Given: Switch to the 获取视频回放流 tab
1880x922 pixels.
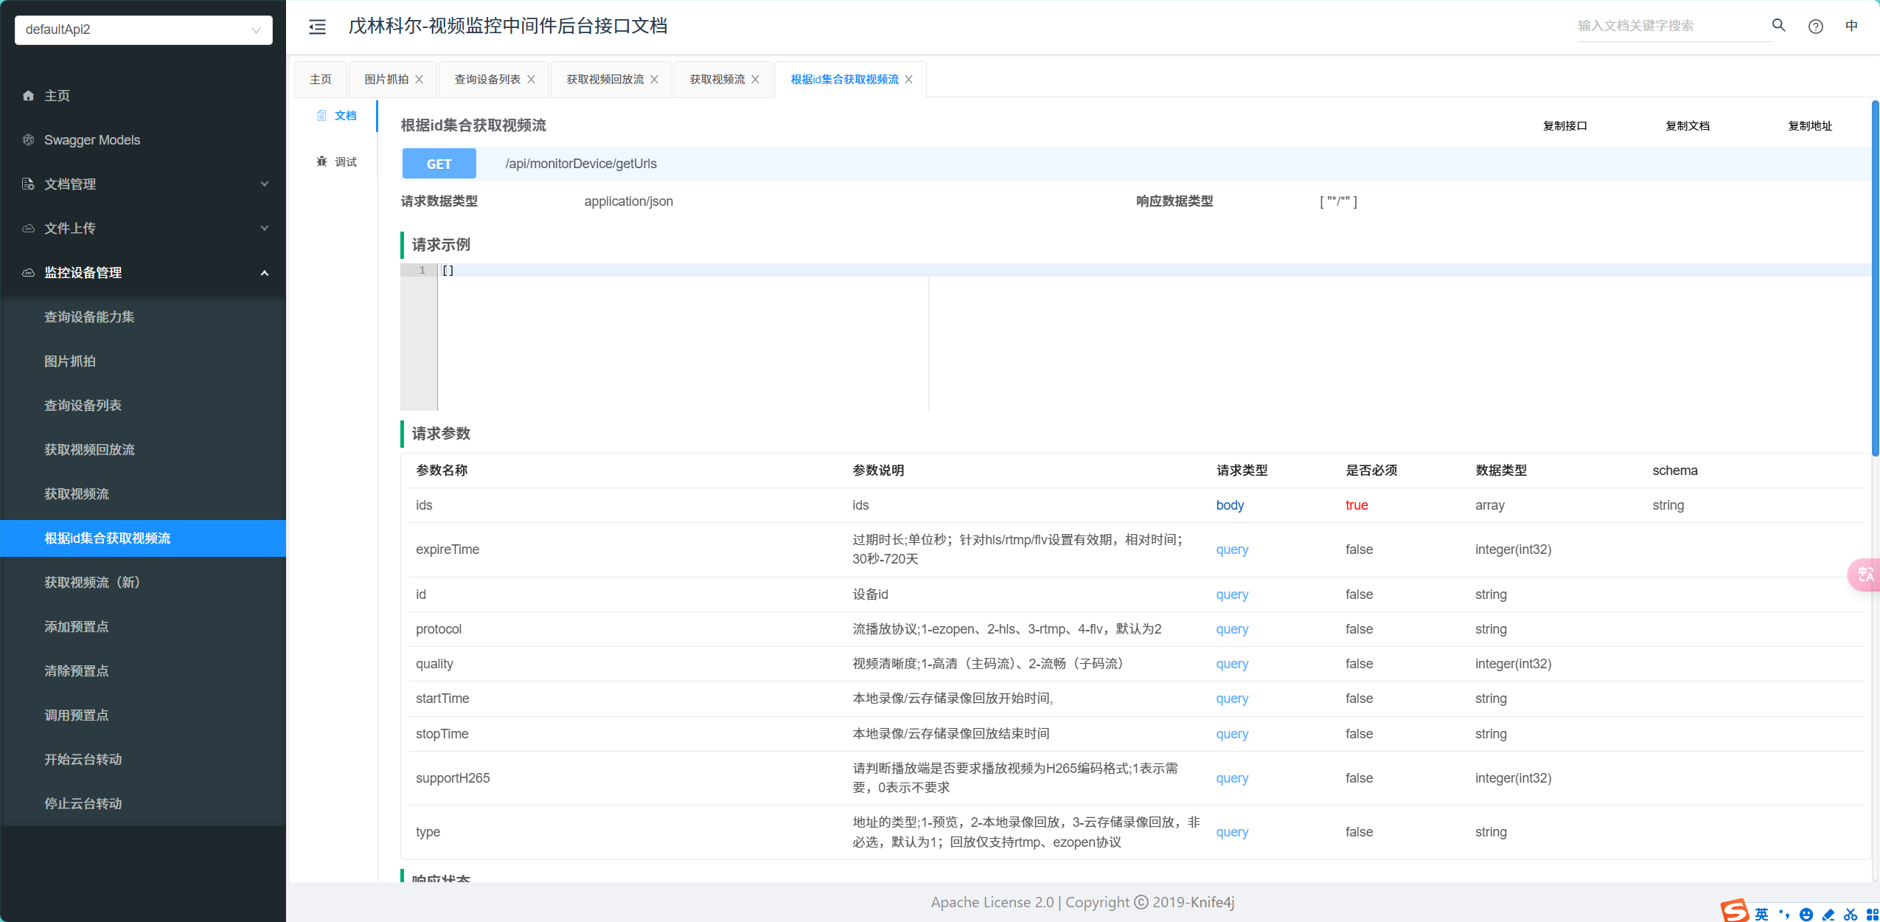Looking at the screenshot, I should [605, 80].
